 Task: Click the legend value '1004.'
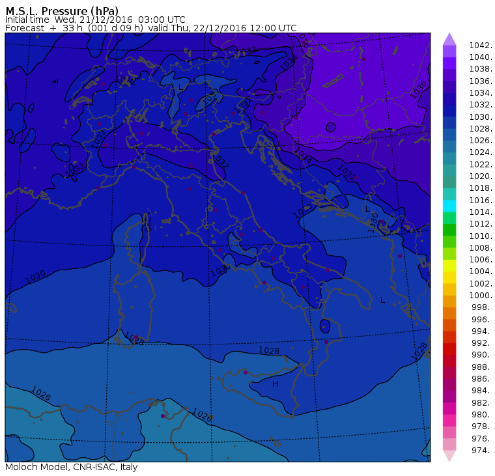point(481,272)
